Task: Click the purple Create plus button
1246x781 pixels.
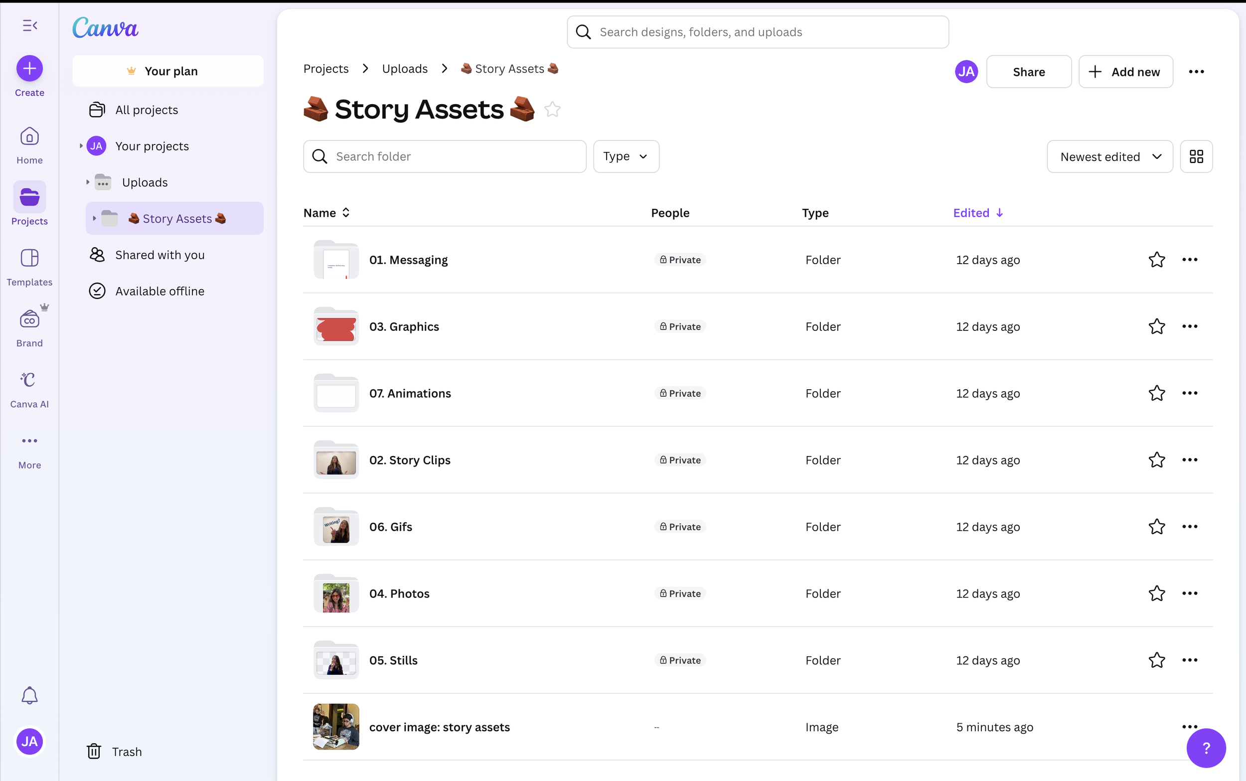Action: pos(29,68)
